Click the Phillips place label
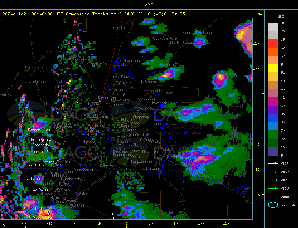Viewport: 298px width, 228px height. (x=150, y=152)
